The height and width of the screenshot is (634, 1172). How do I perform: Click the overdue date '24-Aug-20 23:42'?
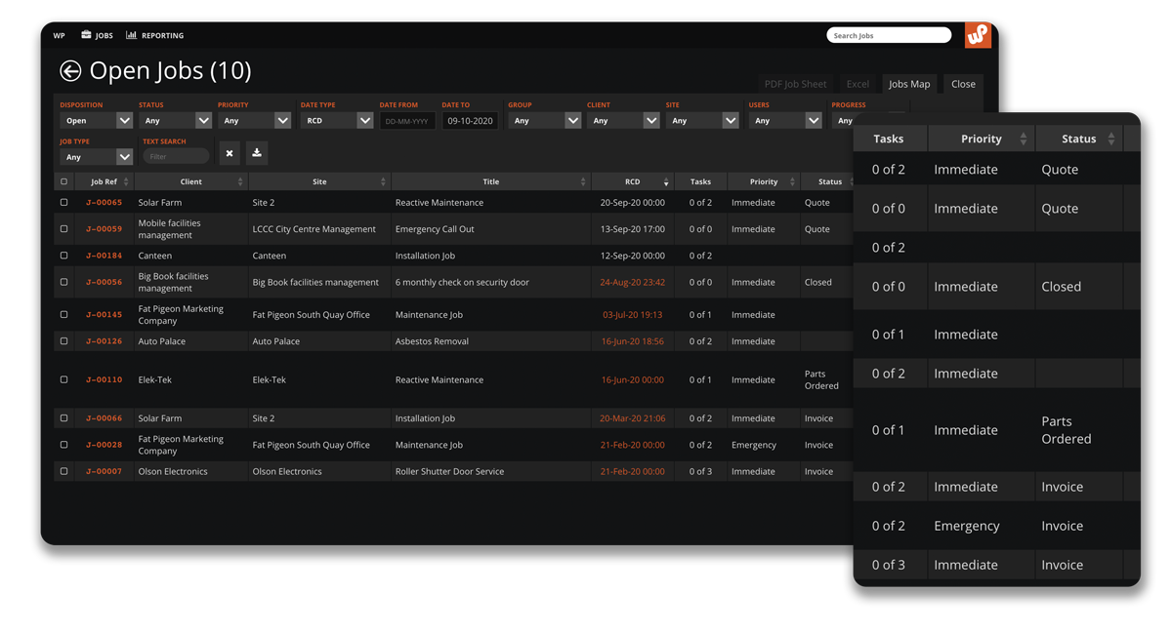[x=633, y=282]
